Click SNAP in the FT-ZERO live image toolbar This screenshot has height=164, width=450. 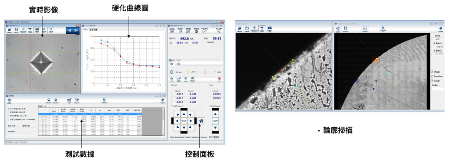coord(37,30)
